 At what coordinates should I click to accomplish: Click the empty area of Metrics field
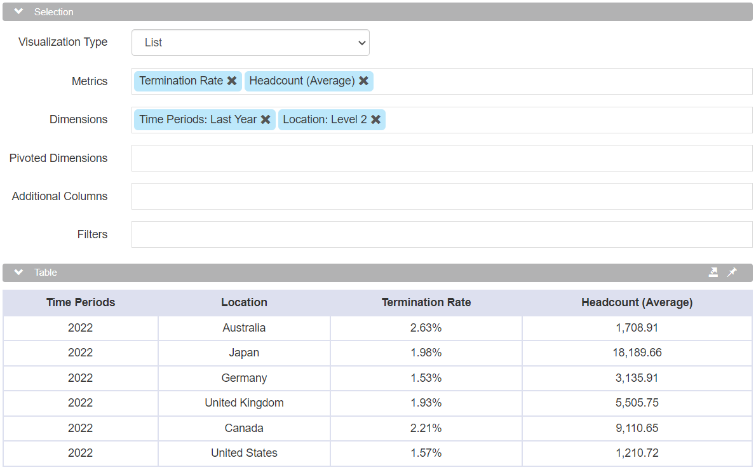559,81
